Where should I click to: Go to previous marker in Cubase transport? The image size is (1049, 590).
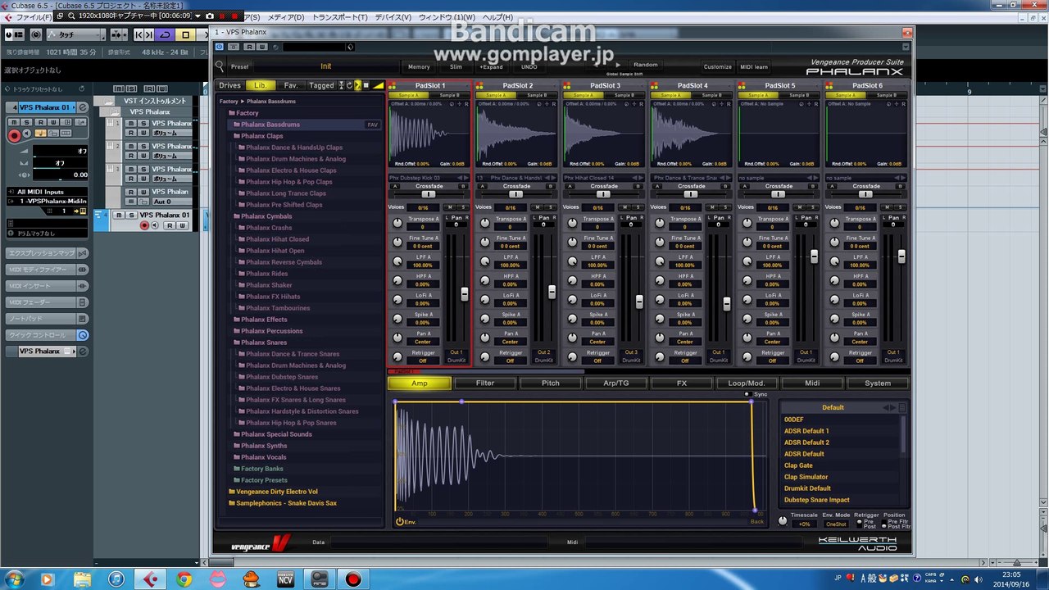point(139,34)
